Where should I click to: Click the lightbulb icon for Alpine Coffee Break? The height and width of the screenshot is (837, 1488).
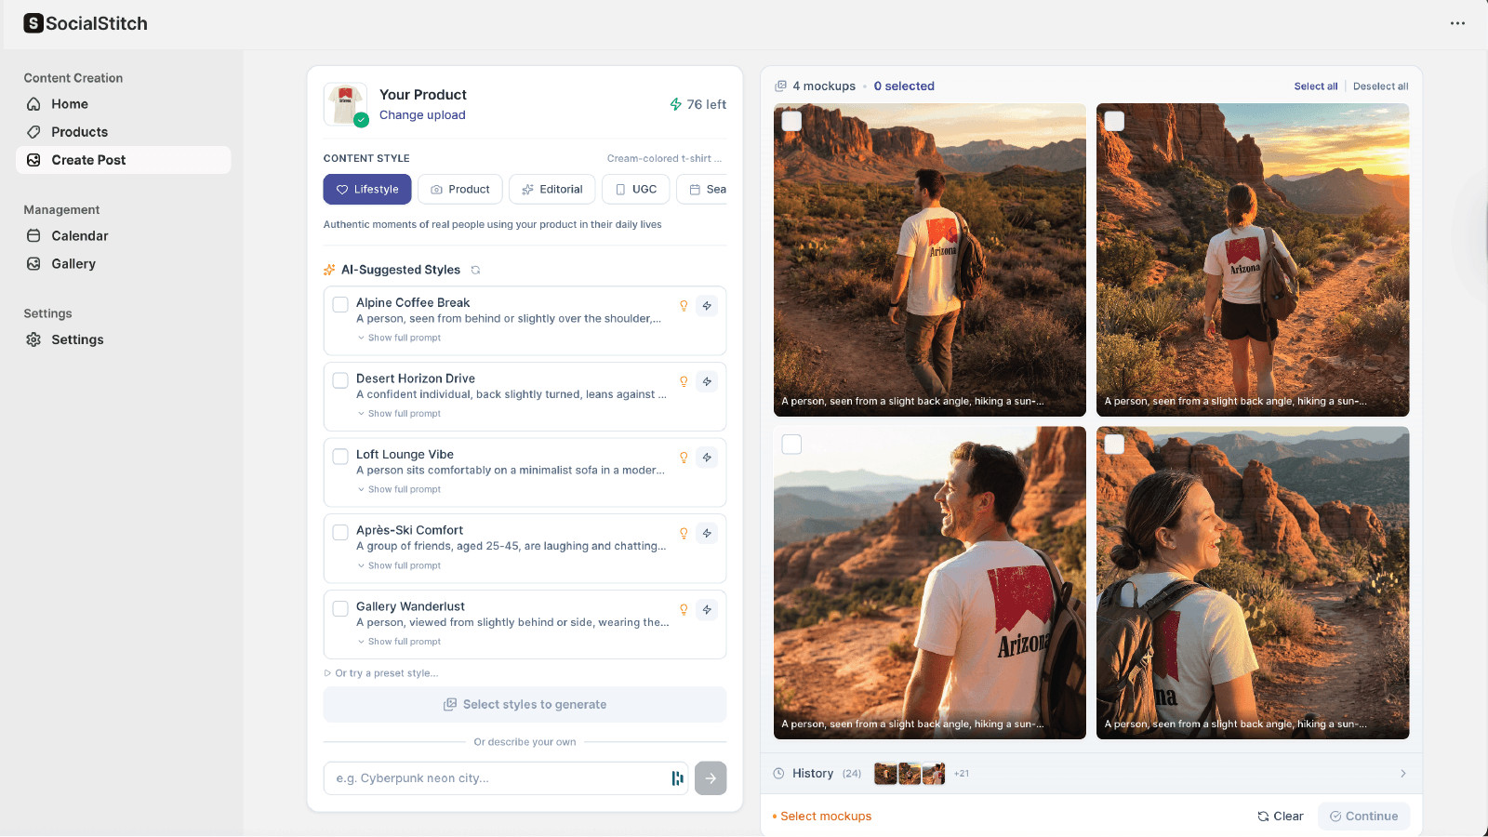[x=684, y=306]
